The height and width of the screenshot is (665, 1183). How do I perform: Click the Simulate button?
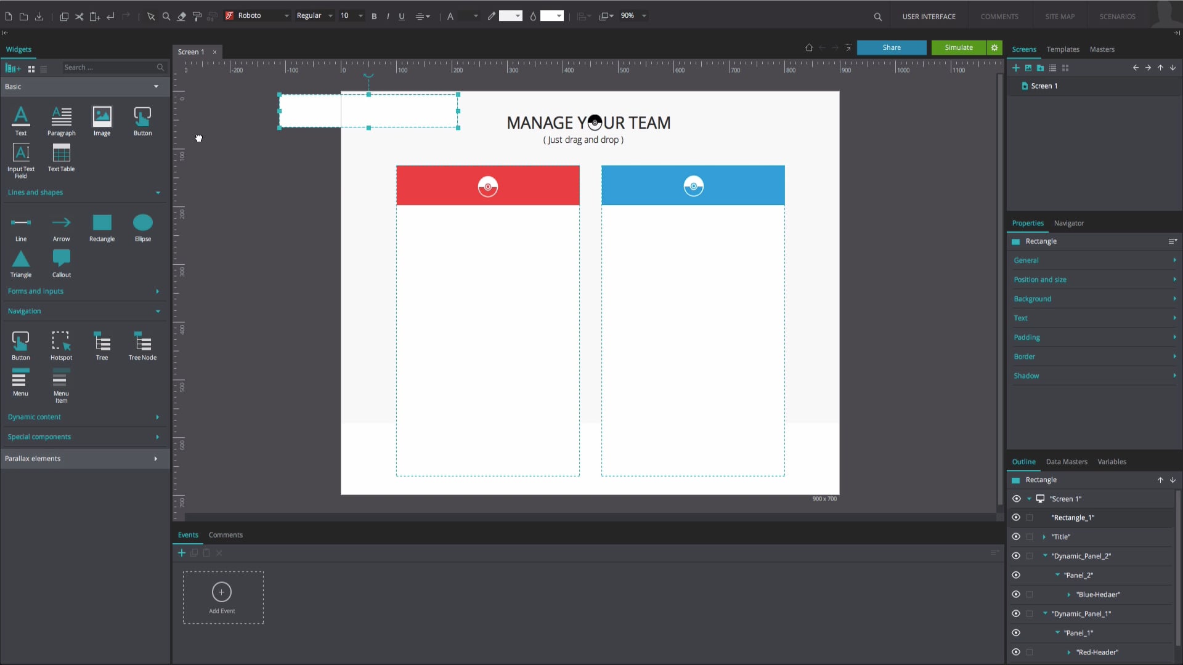(x=959, y=47)
